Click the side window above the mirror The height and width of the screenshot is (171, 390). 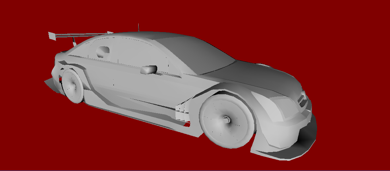pyautogui.click(x=139, y=55)
